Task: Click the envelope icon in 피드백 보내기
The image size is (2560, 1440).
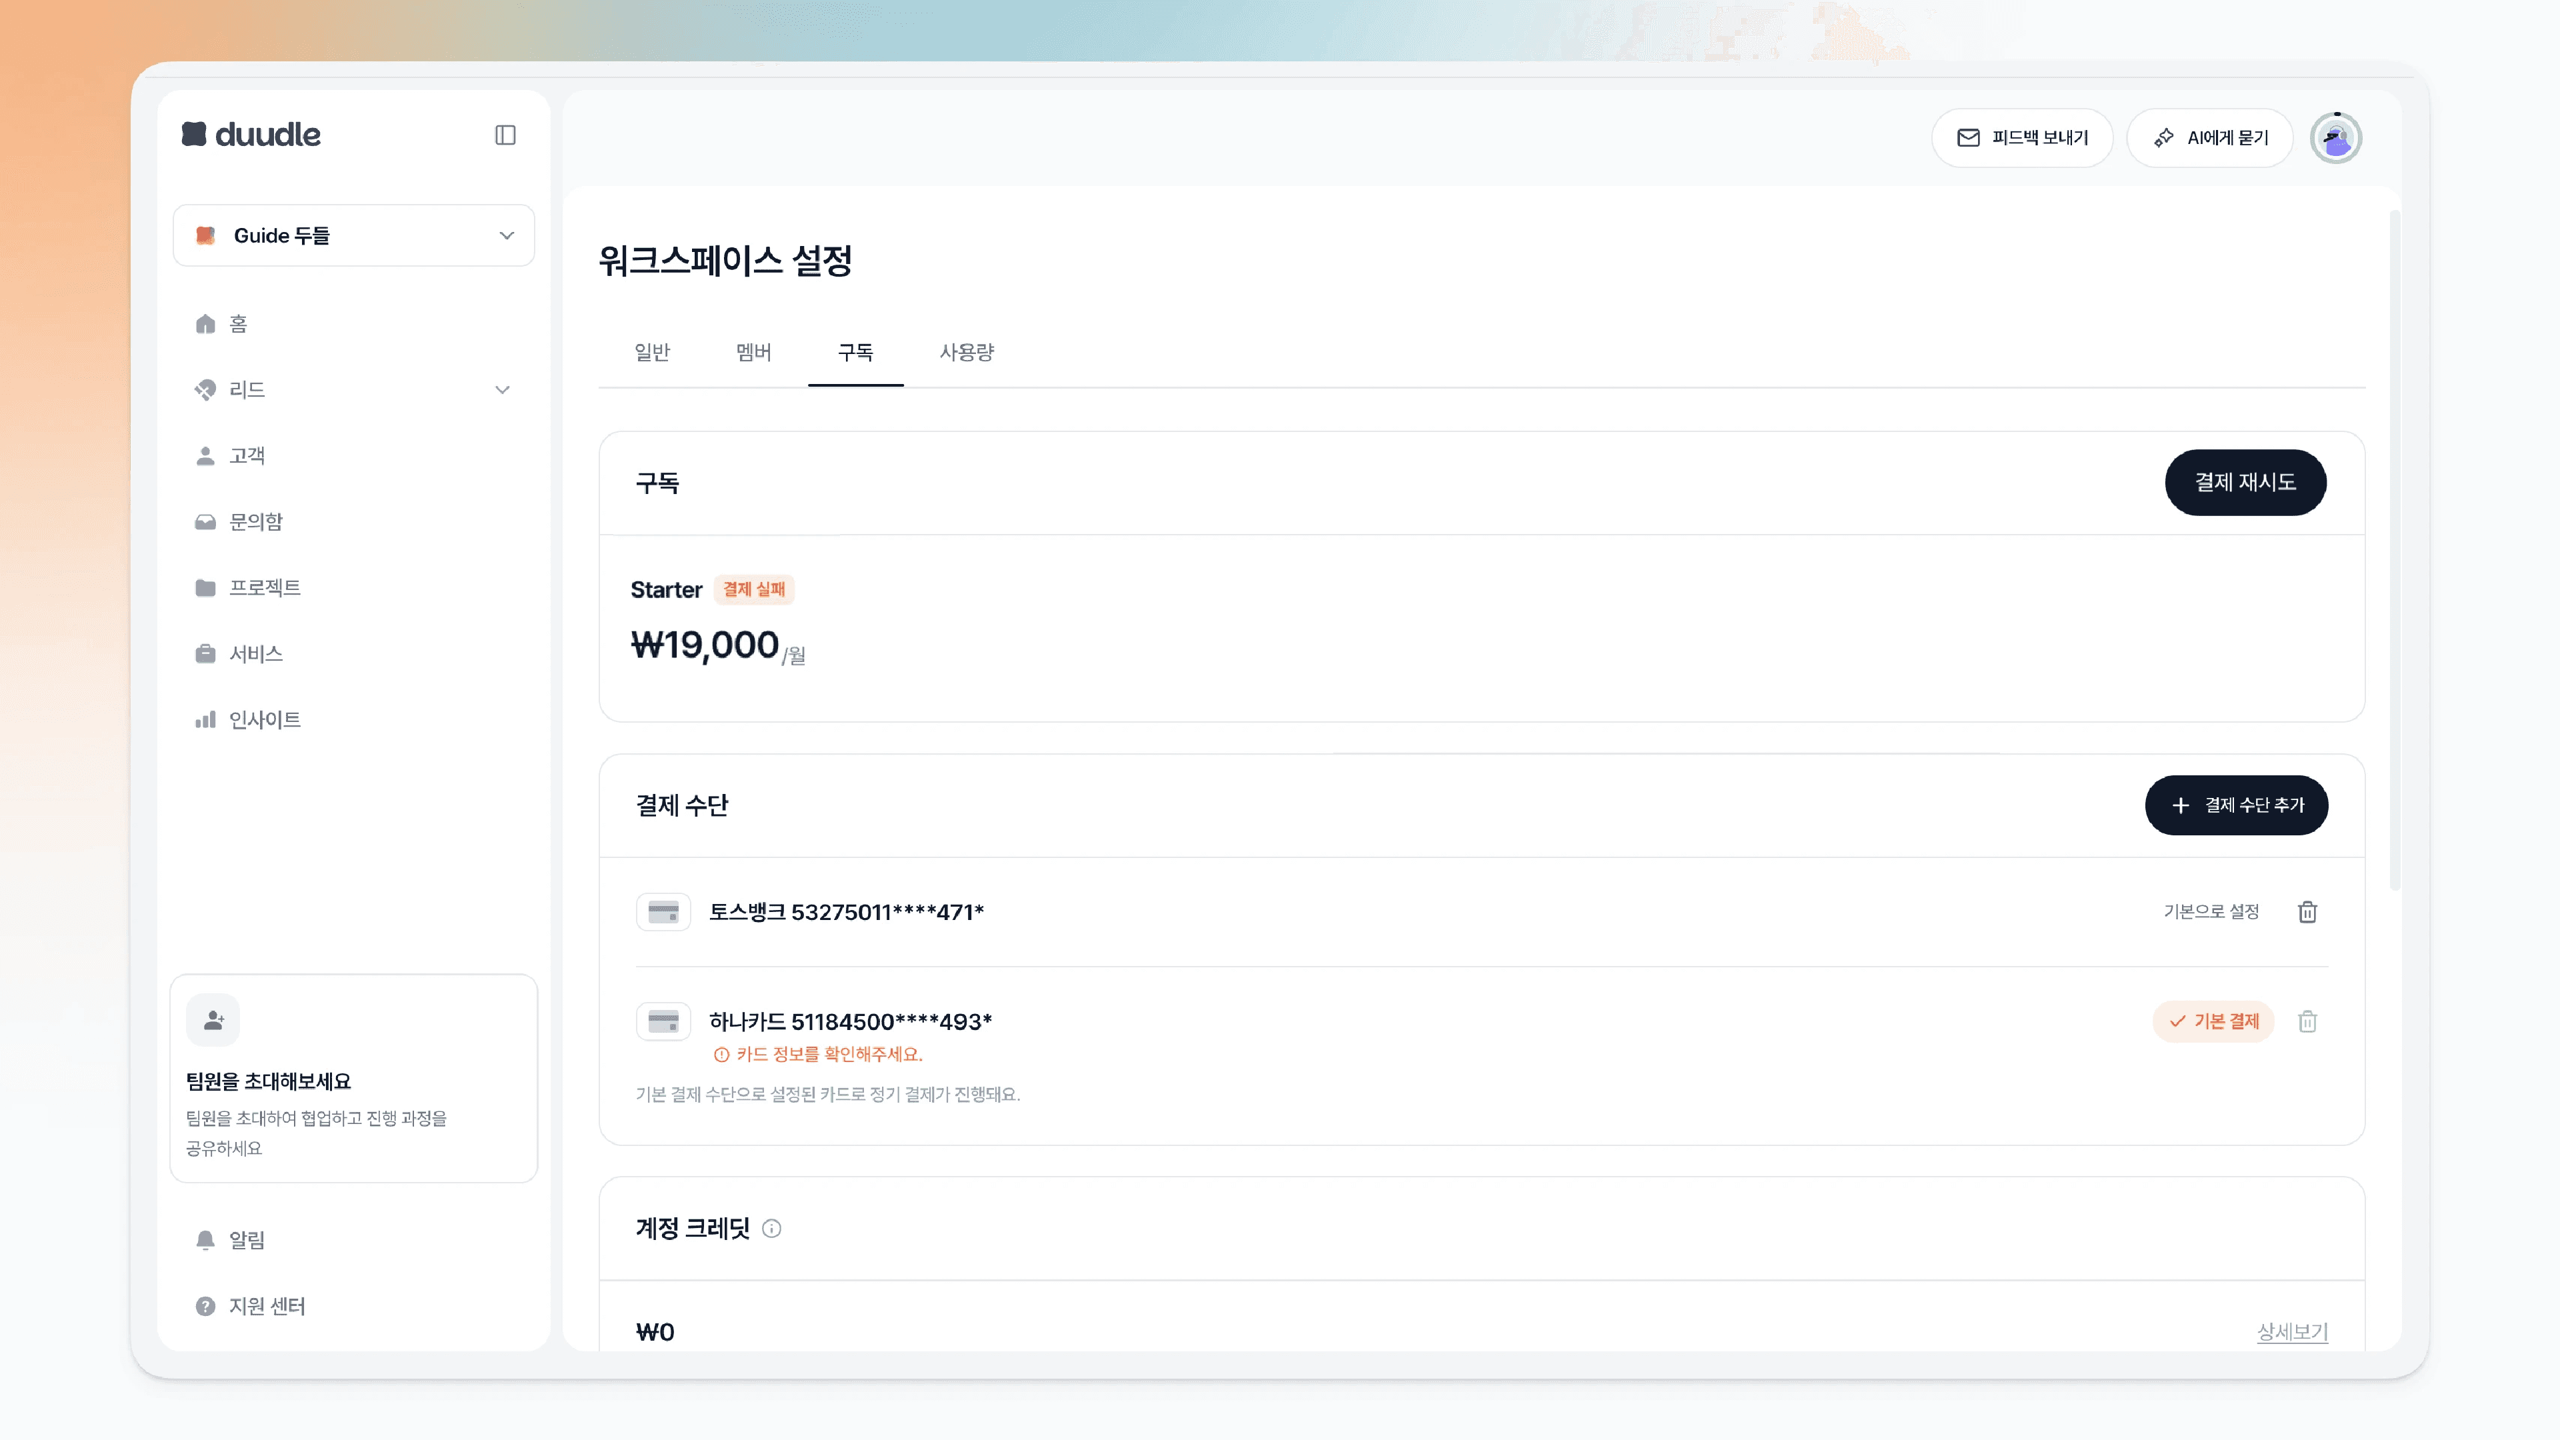Action: coord(1968,138)
